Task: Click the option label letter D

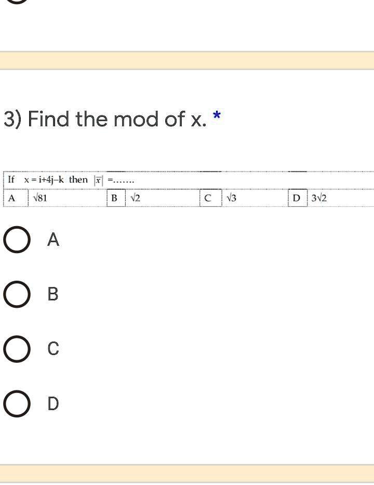Action: click(x=53, y=404)
